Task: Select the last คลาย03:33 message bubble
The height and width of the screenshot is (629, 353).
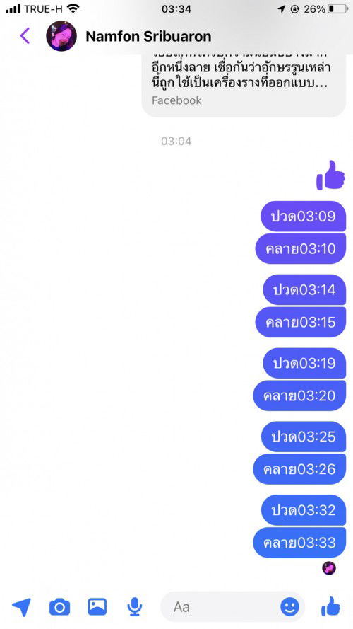Action: pos(299,543)
